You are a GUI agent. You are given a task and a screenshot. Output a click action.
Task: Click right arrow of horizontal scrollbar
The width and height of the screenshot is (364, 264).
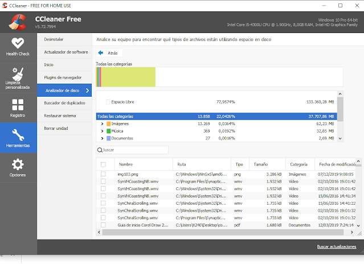pyautogui.click(x=352, y=232)
